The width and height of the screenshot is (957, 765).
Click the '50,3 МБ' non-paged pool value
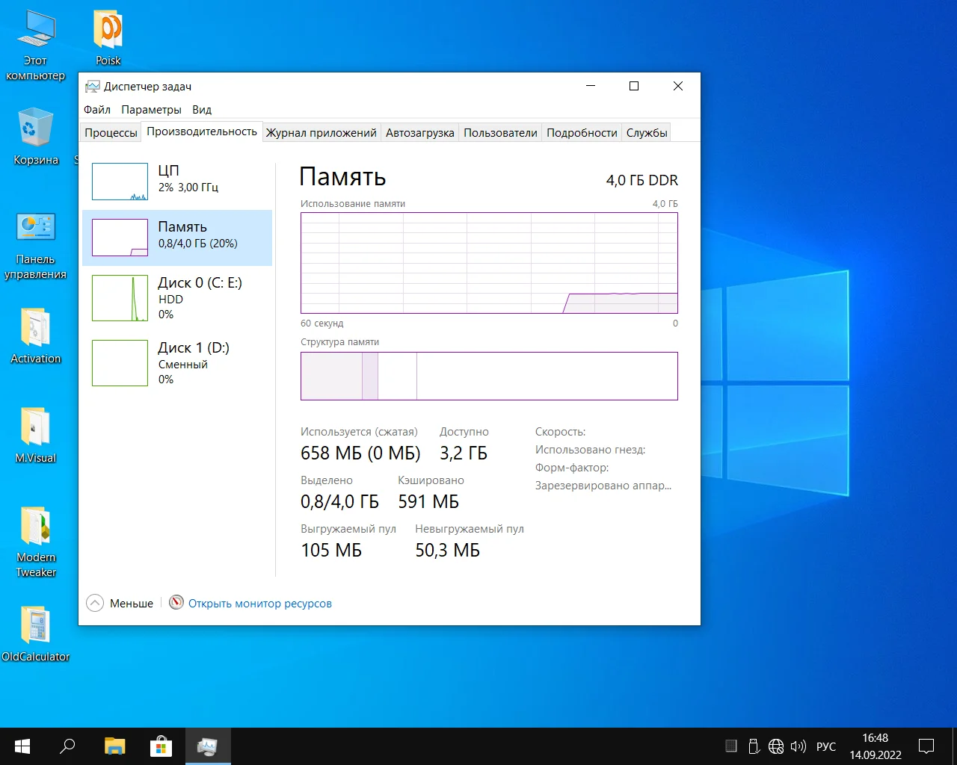tap(448, 550)
